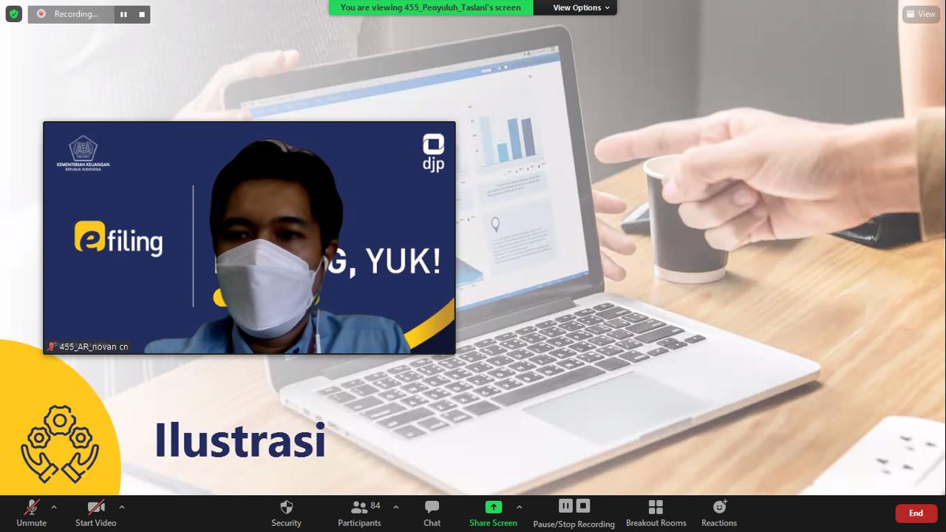
Task: Select the 455_AR_novan cn video thumbnail
Action: [x=249, y=238]
